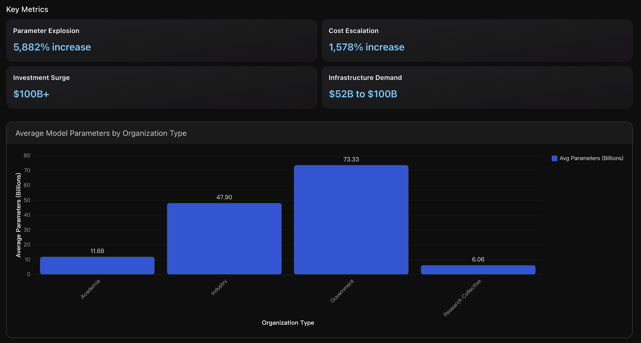Click the $100B+ investment value
Image resolution: width=641 pixels, height=343 pixels.
click(31, 94)
